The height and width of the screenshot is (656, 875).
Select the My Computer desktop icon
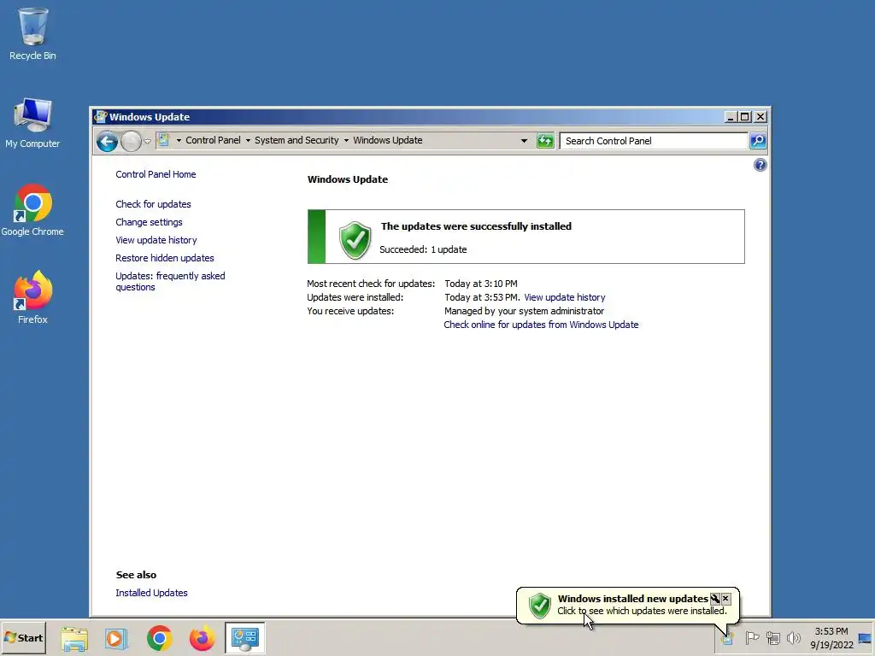(x=32, y=123)
